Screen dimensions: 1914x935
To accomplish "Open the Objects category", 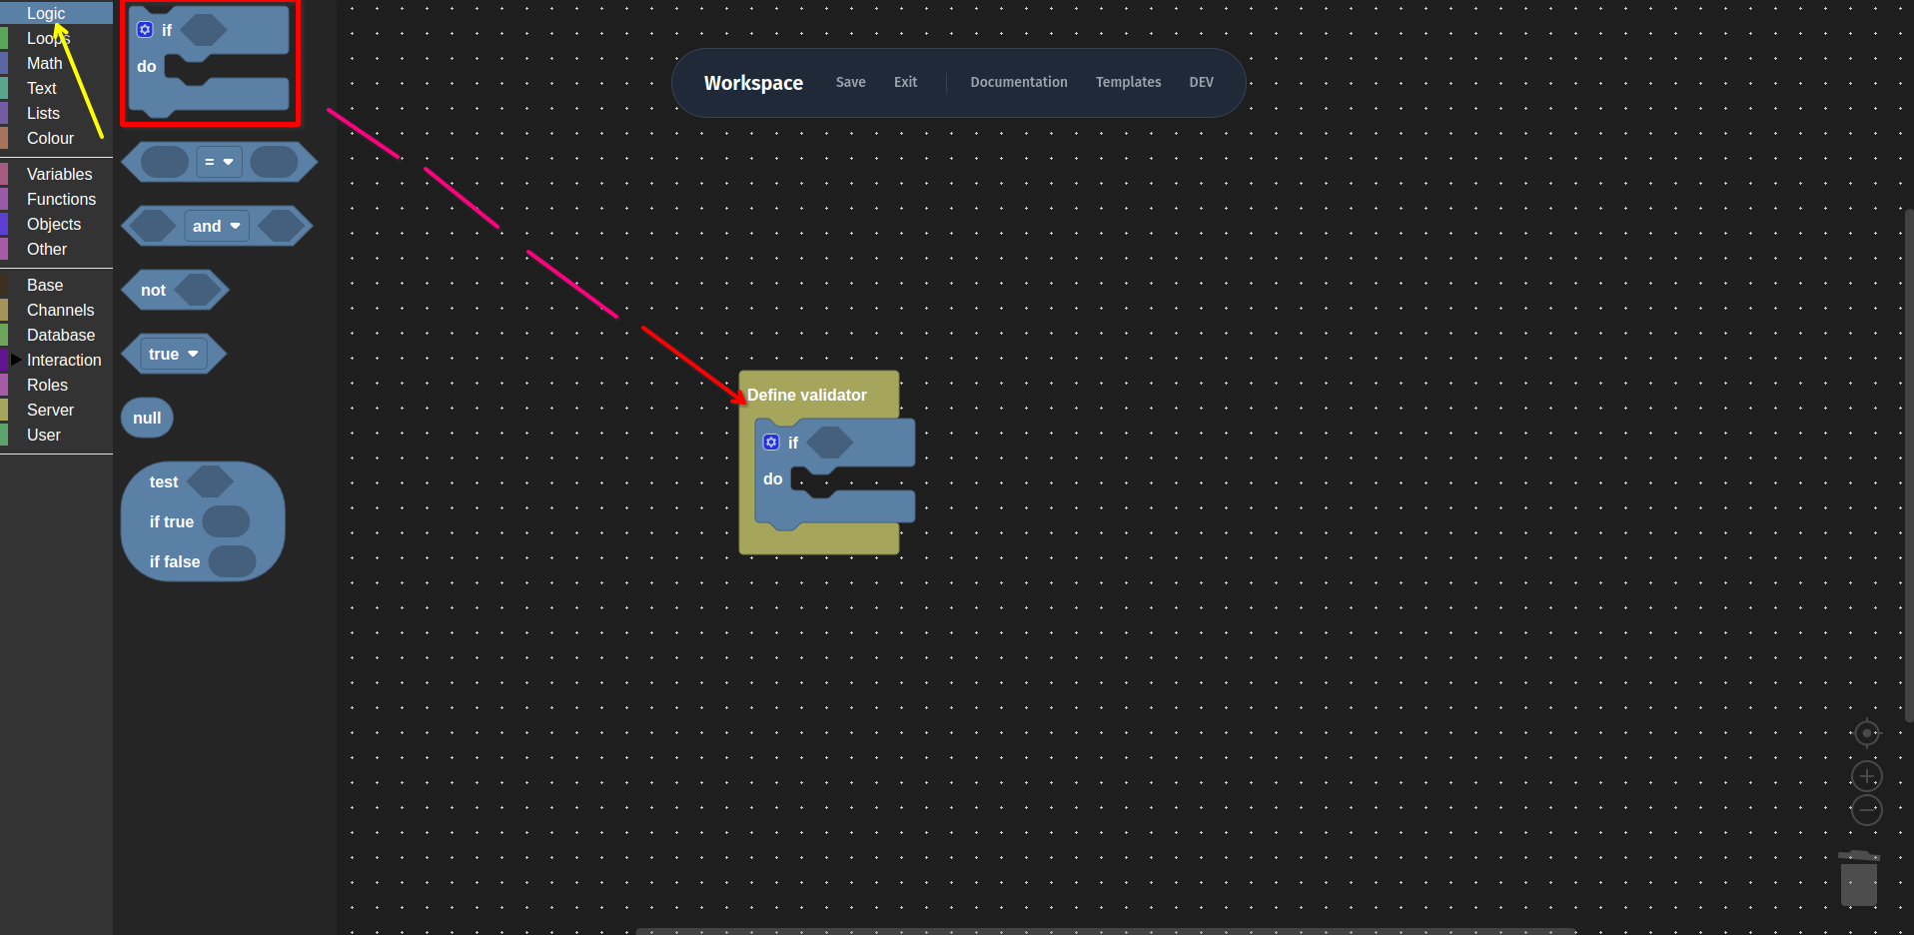I will pyautogui.click(x=54, y=224).
